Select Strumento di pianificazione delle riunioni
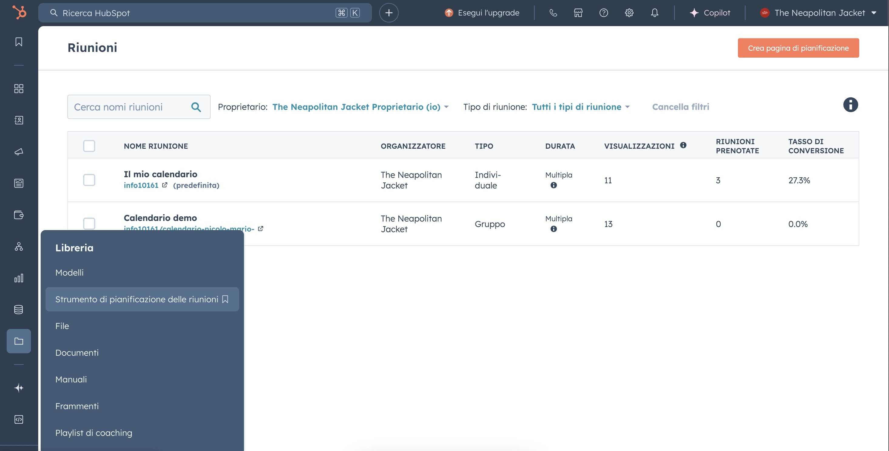The width and height of the screenshot is (889, 451). click(142, 299)
